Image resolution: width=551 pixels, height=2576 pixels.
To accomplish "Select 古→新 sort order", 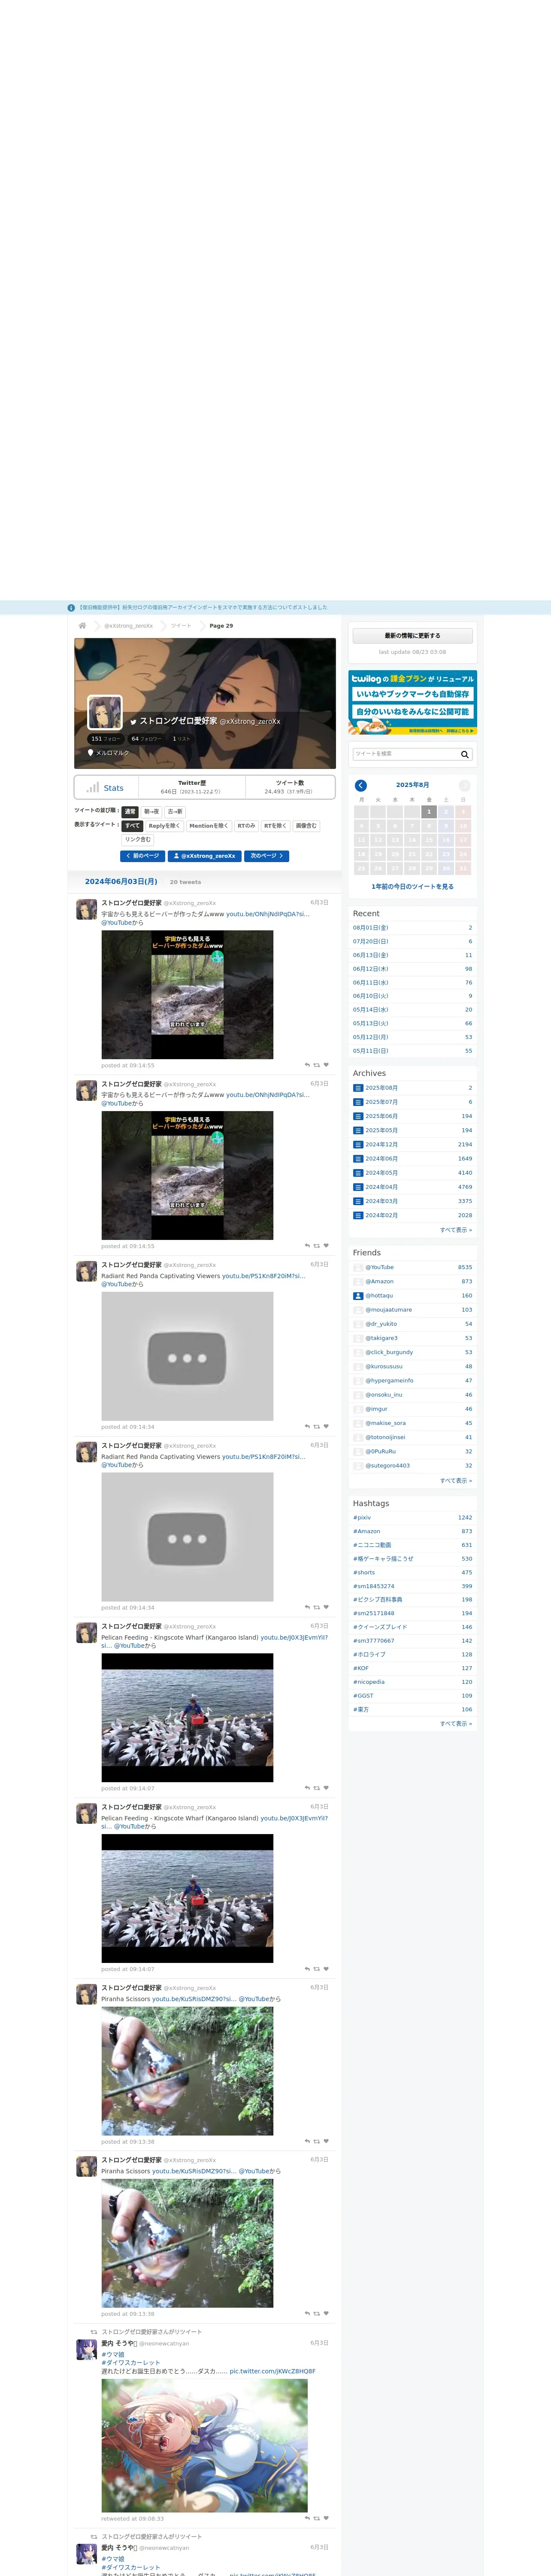I will (175, 812).
